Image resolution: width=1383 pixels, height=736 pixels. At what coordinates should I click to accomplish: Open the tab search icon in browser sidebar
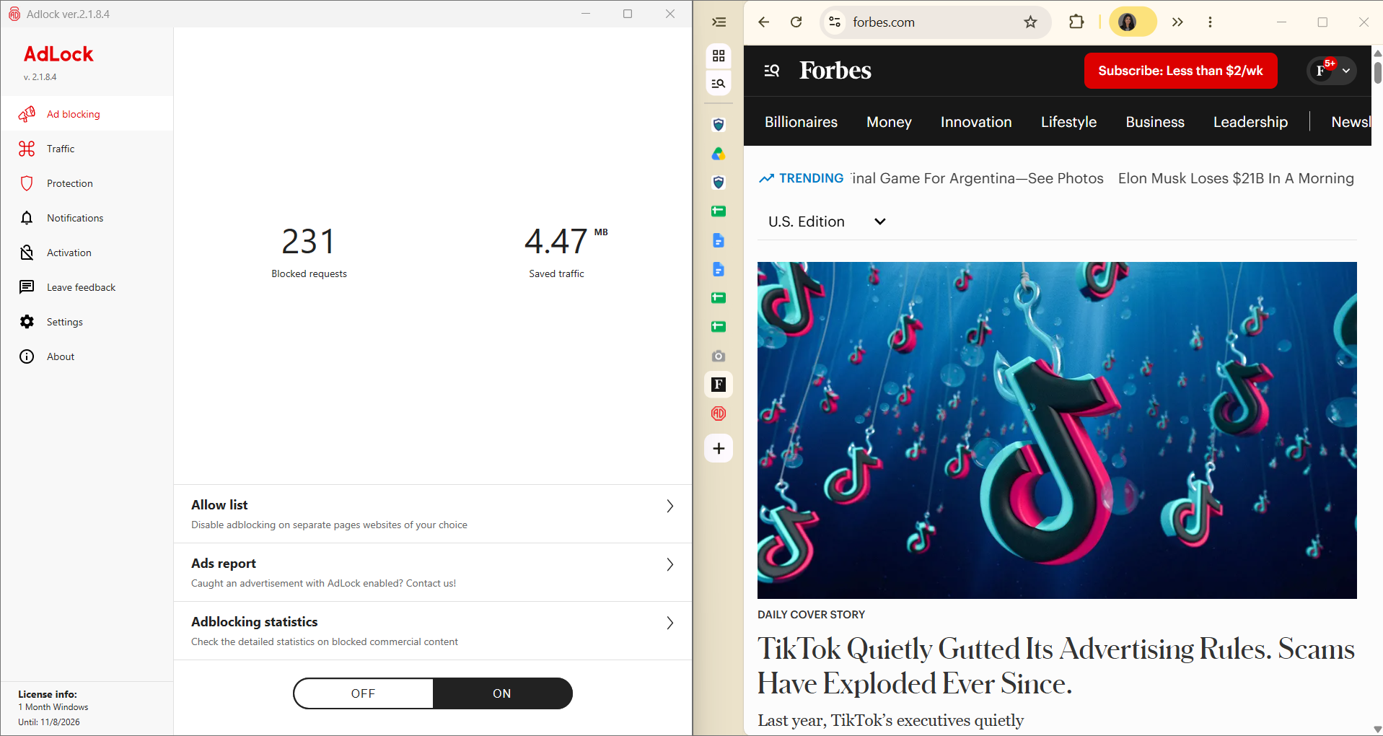719,84
